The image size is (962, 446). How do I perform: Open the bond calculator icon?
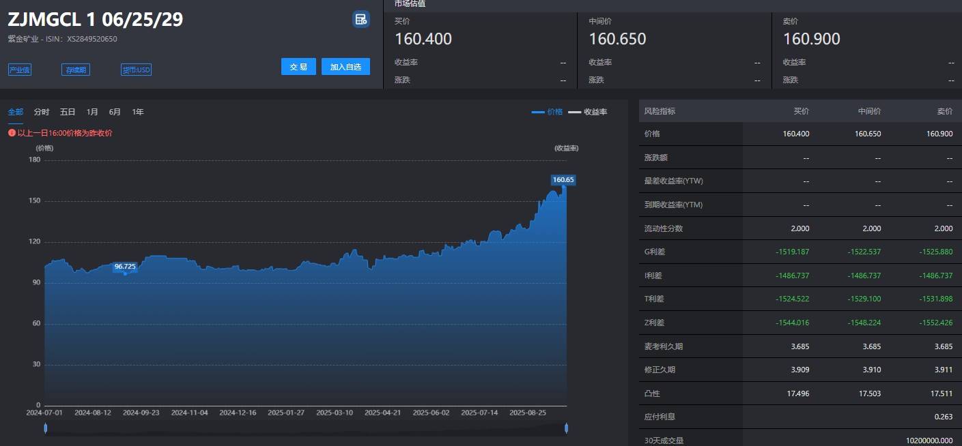360,20
